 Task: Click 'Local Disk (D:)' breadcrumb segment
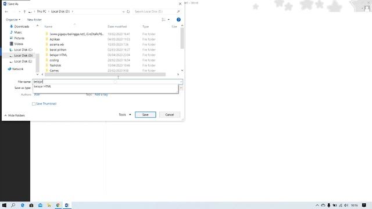point(60,12)
